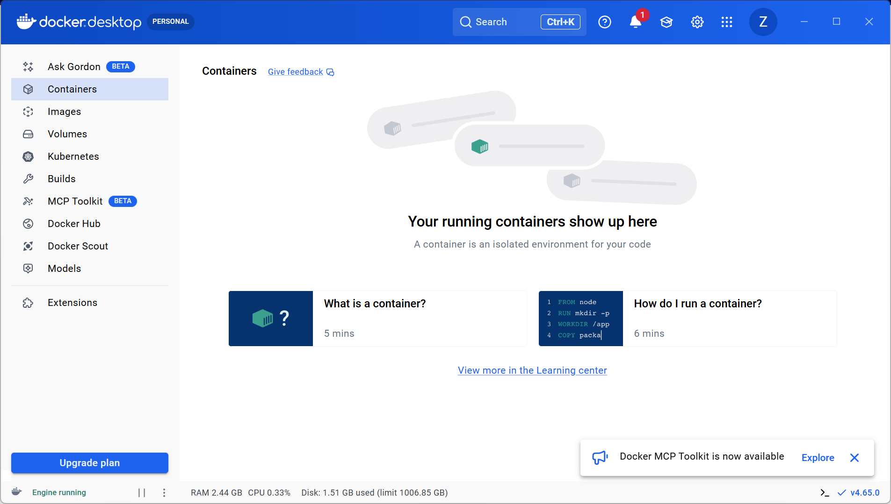The image size is (891, 504).
Task: Open Images section
Action: coord(90,112)
